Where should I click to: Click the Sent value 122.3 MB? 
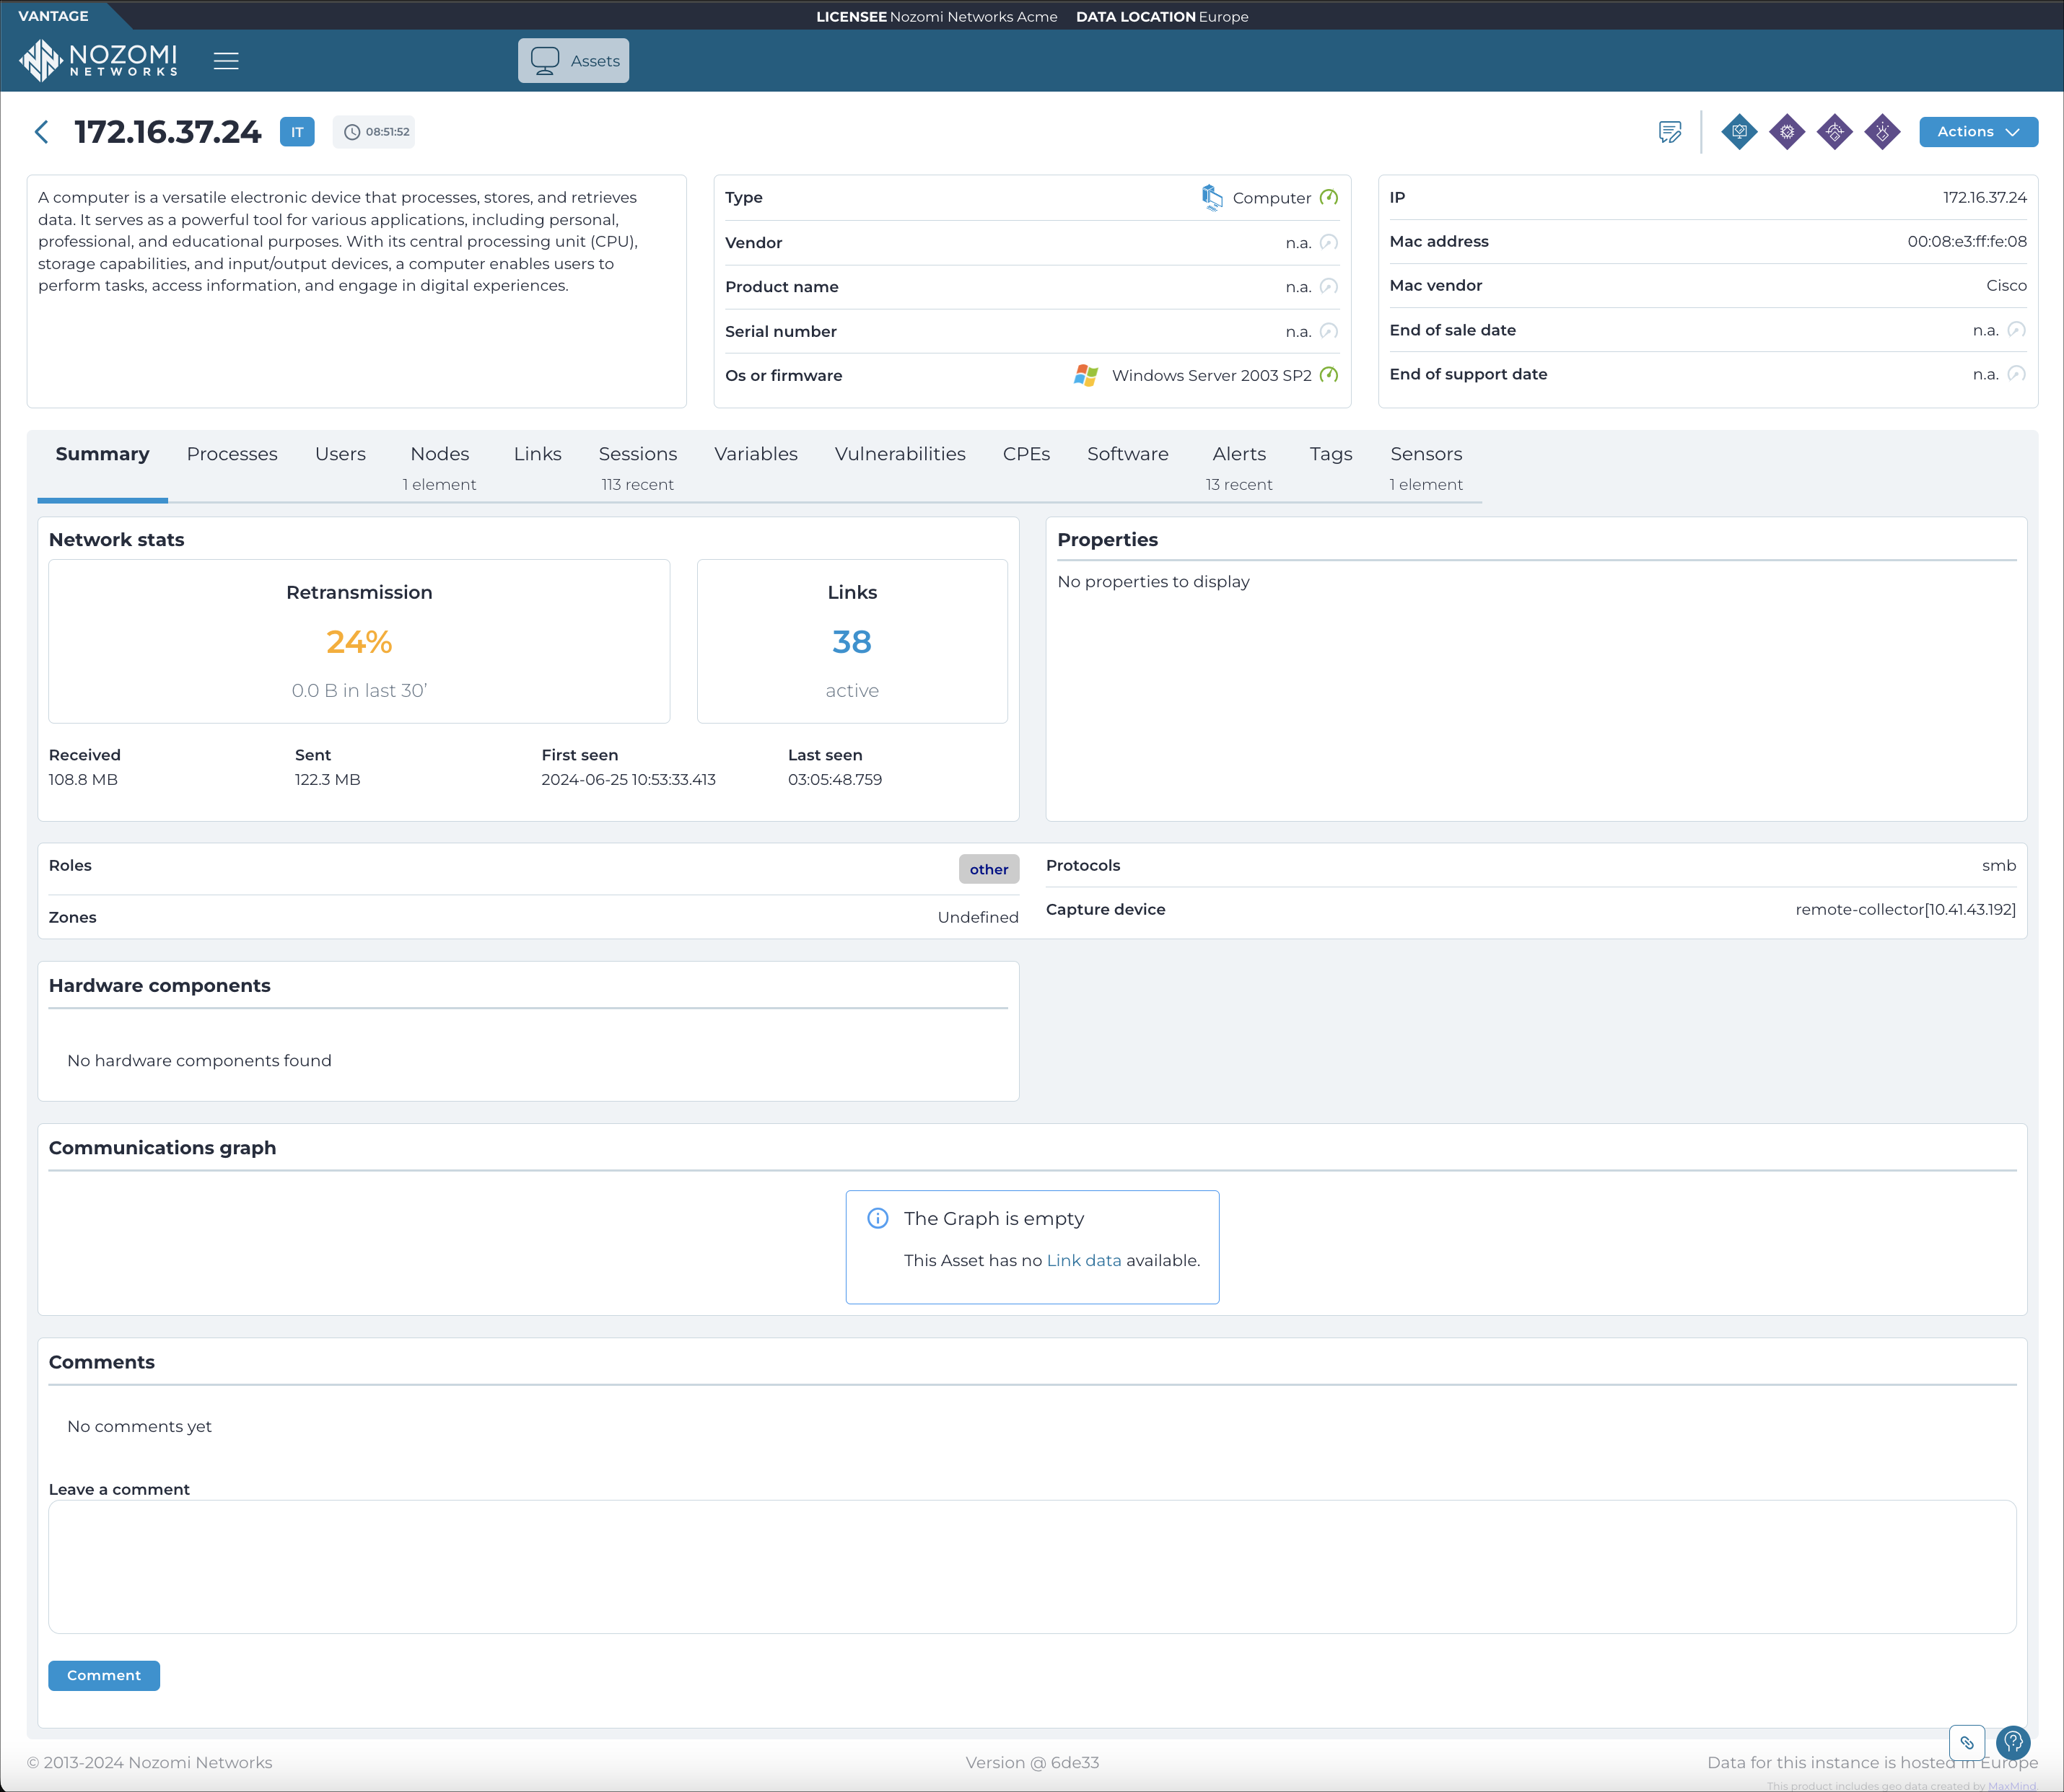(x=327, y=779)
